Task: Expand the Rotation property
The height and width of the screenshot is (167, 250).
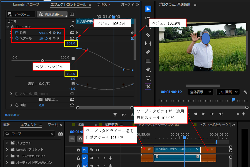Action: point(11,105)
